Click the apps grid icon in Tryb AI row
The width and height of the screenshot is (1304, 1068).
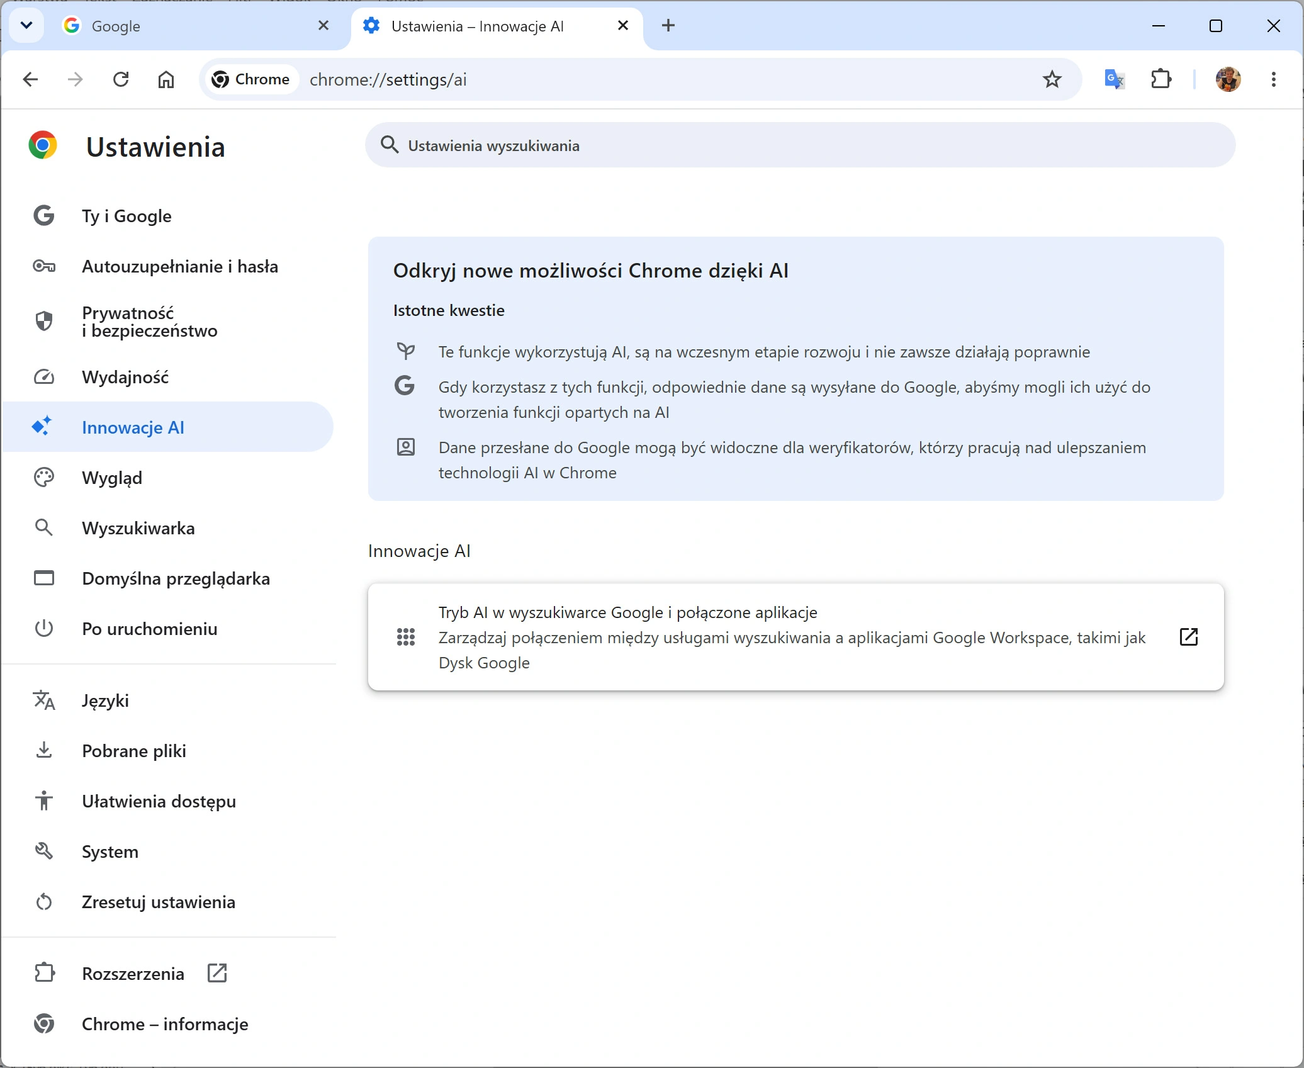[x=406, y=638]
